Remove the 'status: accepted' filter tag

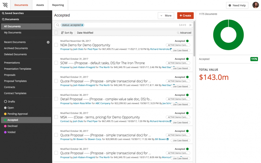[82, 25]
